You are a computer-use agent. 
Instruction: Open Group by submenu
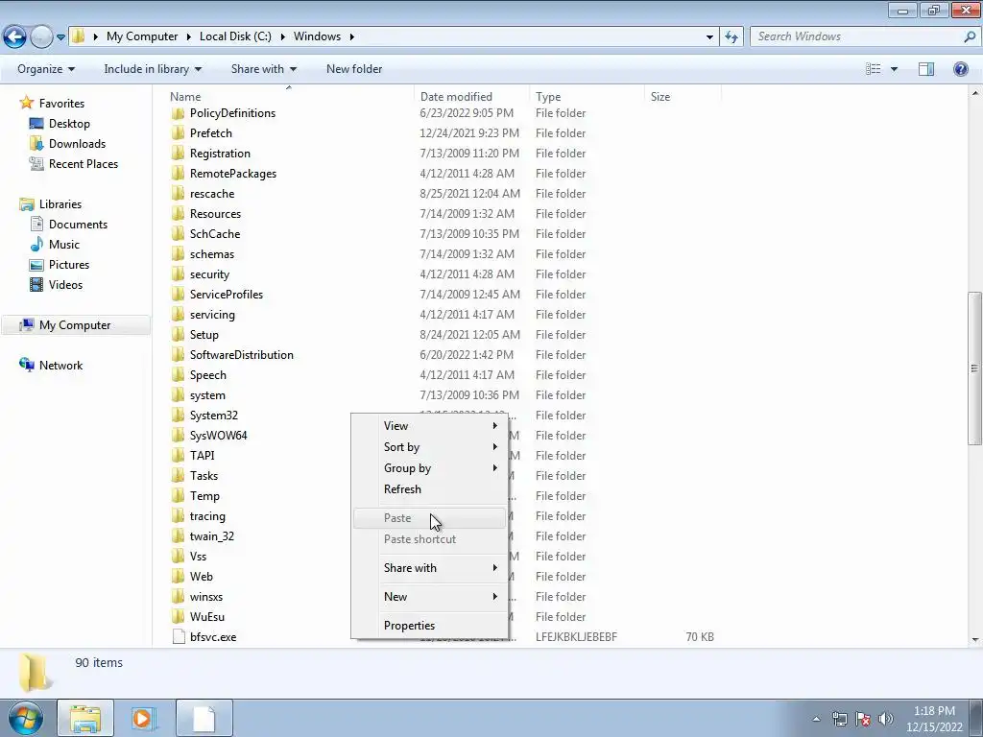(429, 468)
